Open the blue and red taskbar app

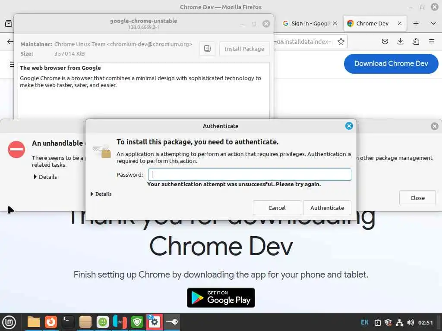[120, 322]
